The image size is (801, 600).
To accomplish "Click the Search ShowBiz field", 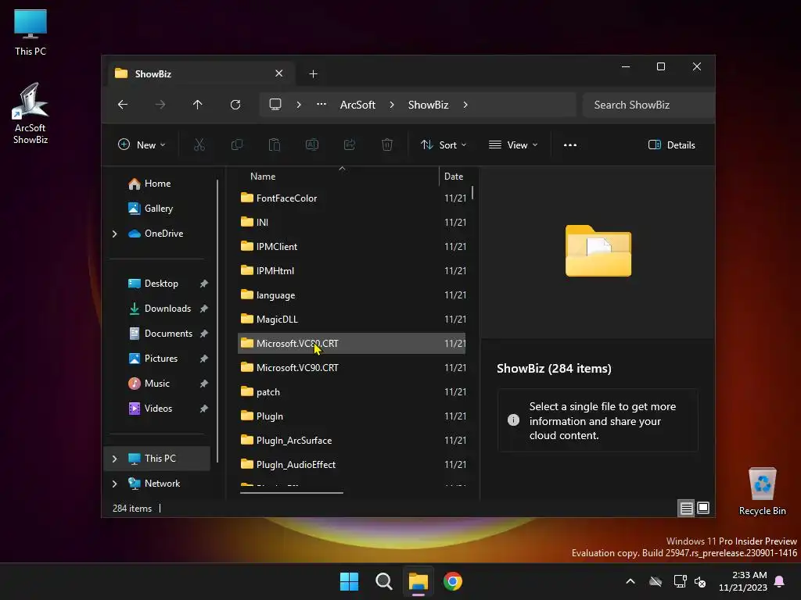I will [648, 105].
